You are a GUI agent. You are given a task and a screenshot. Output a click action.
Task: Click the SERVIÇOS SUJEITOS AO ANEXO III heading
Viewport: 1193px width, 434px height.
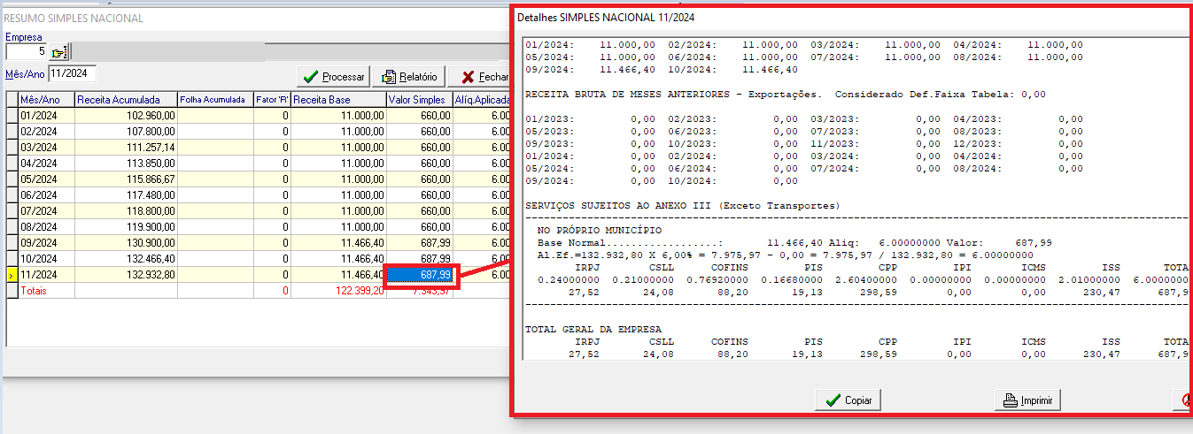[682, 205]
